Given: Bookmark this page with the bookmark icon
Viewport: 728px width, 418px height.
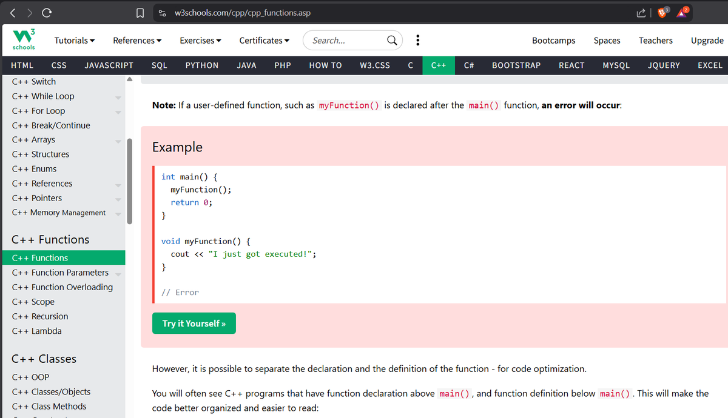Looking at the screenshot, I should tap(140, 12).
